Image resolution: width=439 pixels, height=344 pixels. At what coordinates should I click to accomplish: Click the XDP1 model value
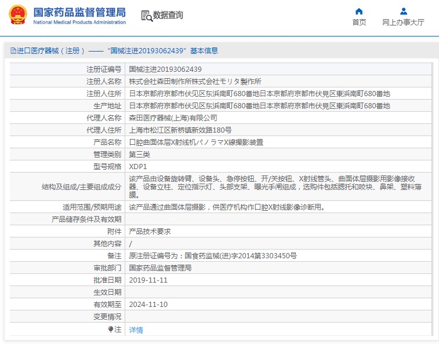pyautogui.click(x=138, y=167)
